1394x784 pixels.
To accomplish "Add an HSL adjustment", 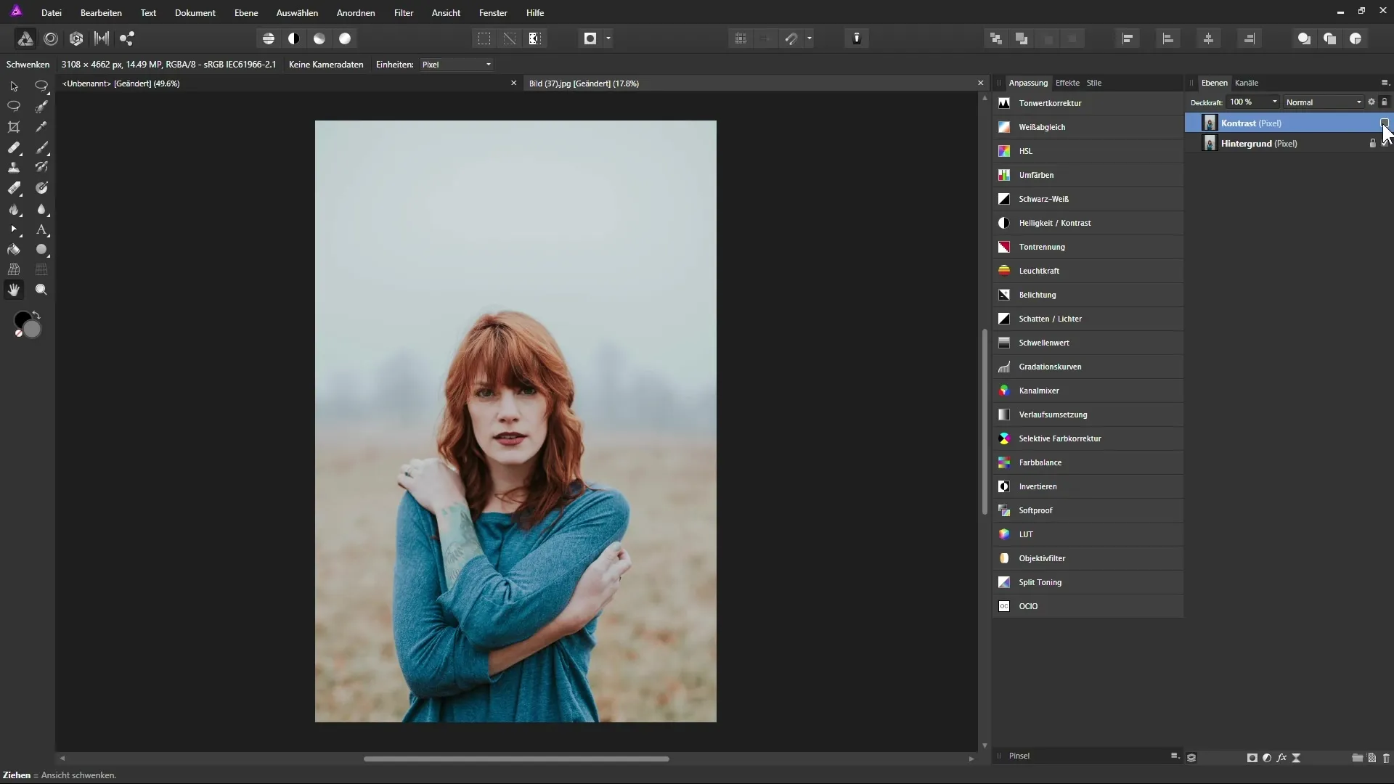I will tap(1088, 151).
